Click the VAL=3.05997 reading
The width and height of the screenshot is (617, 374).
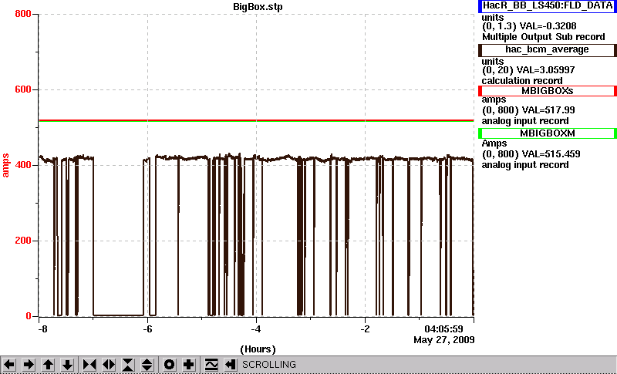(x=547, y=70)
